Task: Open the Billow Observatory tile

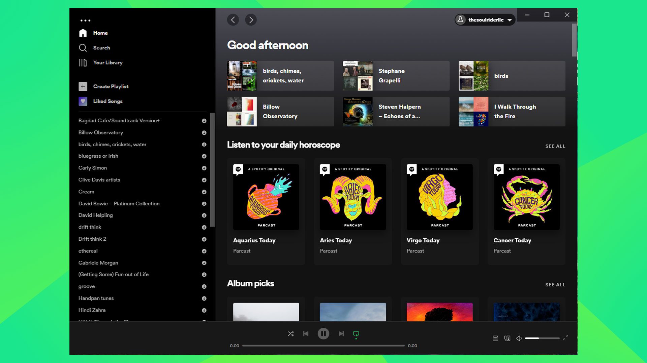Action: pos(281,112)
